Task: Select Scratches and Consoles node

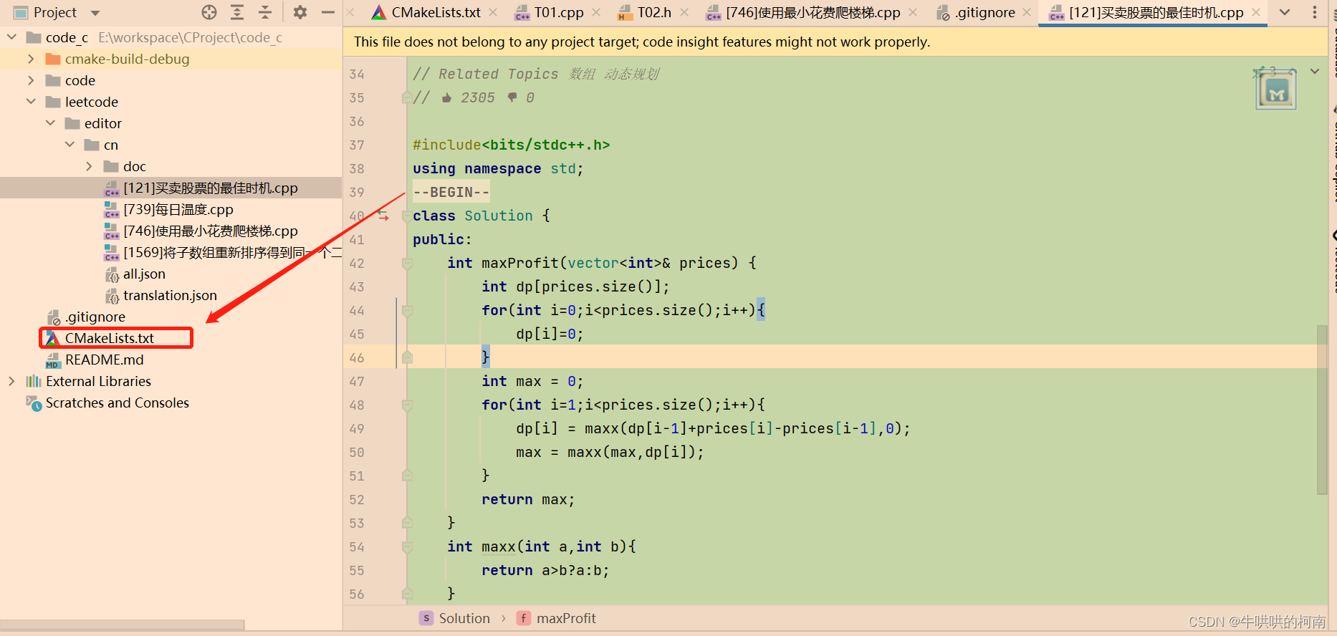Action: click(x=117, y=403)
